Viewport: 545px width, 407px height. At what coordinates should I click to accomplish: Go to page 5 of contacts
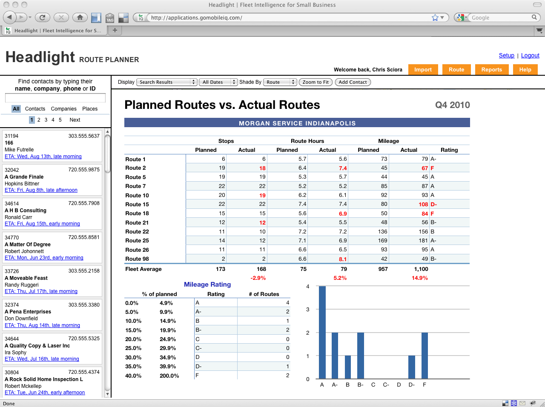(60, 120)
